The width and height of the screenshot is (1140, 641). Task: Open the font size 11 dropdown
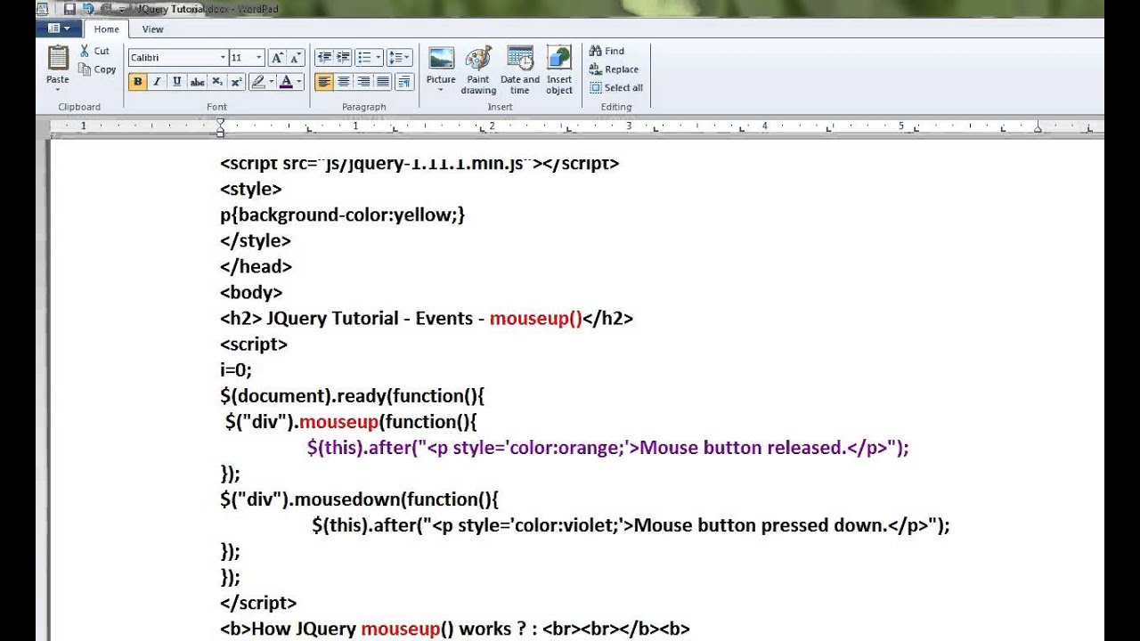tap(259, 58)
